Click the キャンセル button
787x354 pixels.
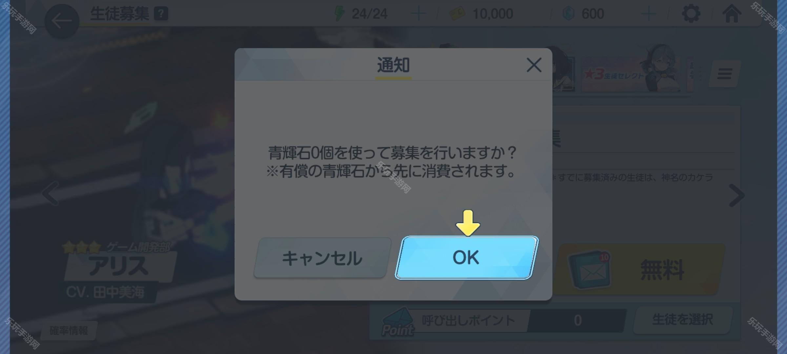pyautogui.click(x=322, y=258)
